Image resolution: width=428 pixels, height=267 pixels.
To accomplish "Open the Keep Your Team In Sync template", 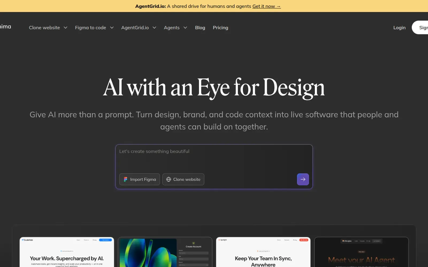I will (263, 252).
